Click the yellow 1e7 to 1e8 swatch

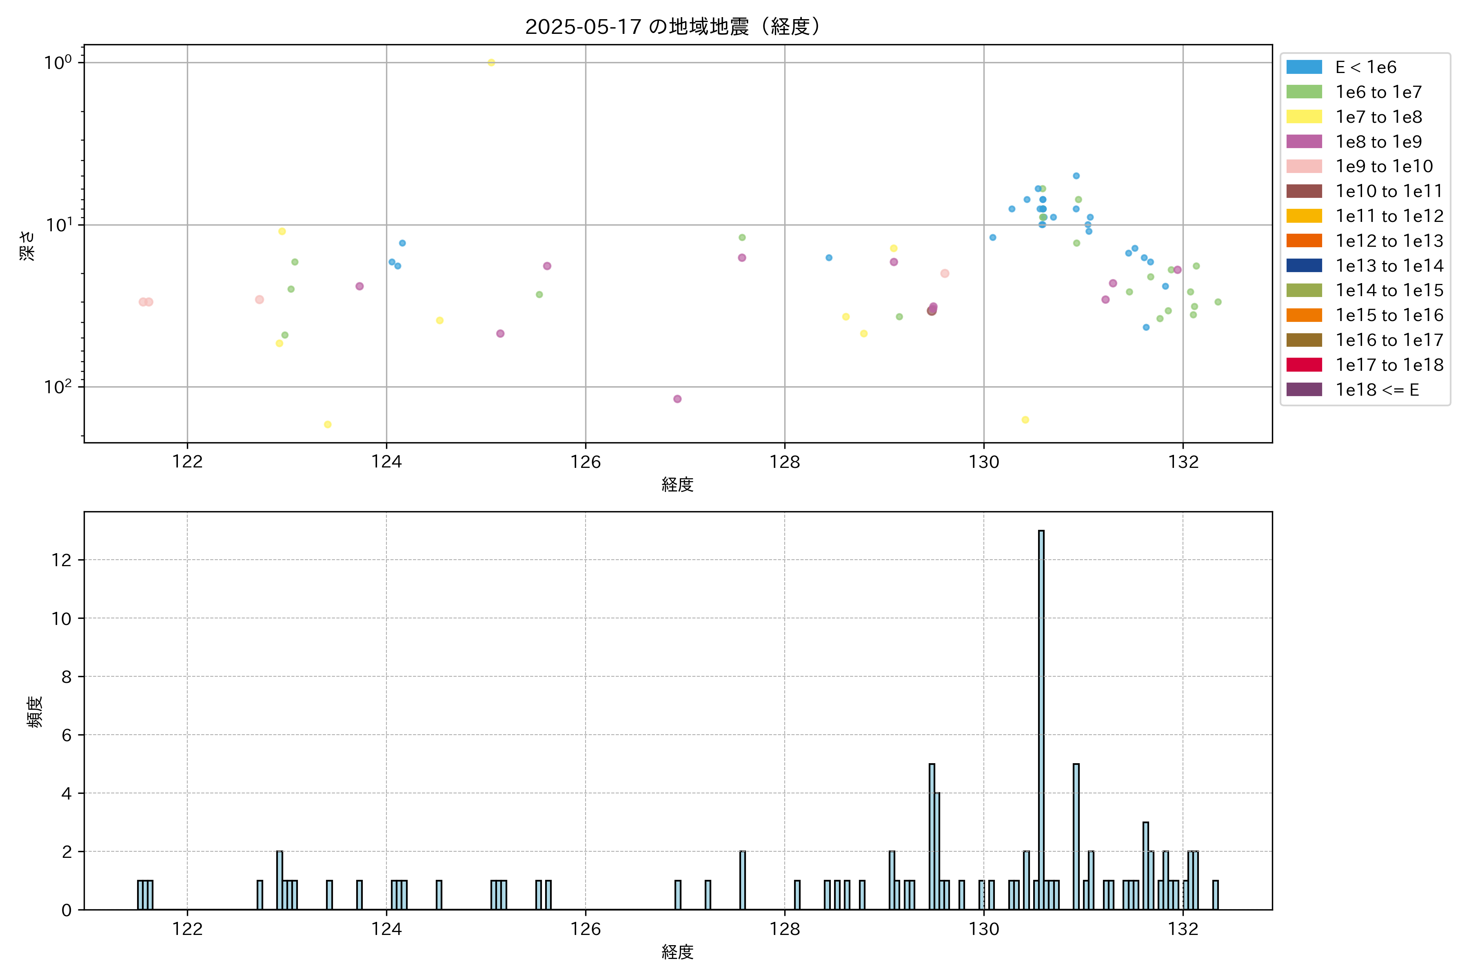(1303, 117)
